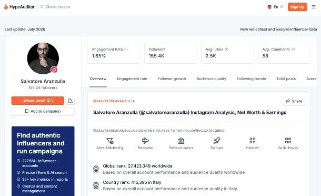
Task: Click the Global rank medal icon
Action: click(96, 169)
